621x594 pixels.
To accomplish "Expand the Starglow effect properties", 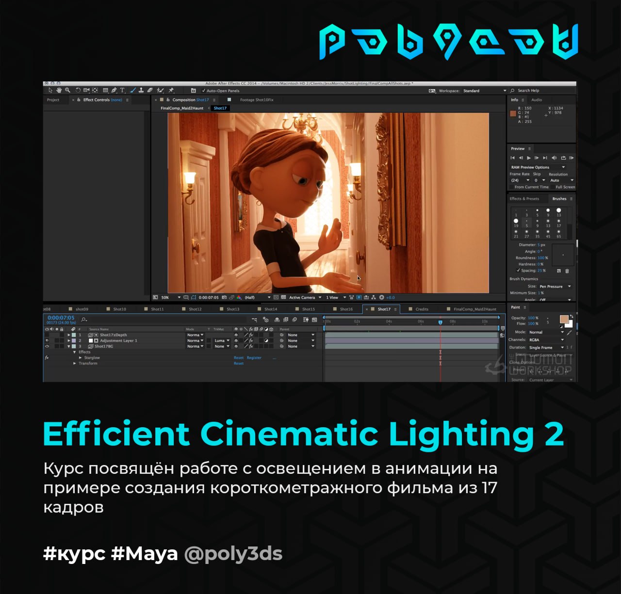I will coord(80,357).
